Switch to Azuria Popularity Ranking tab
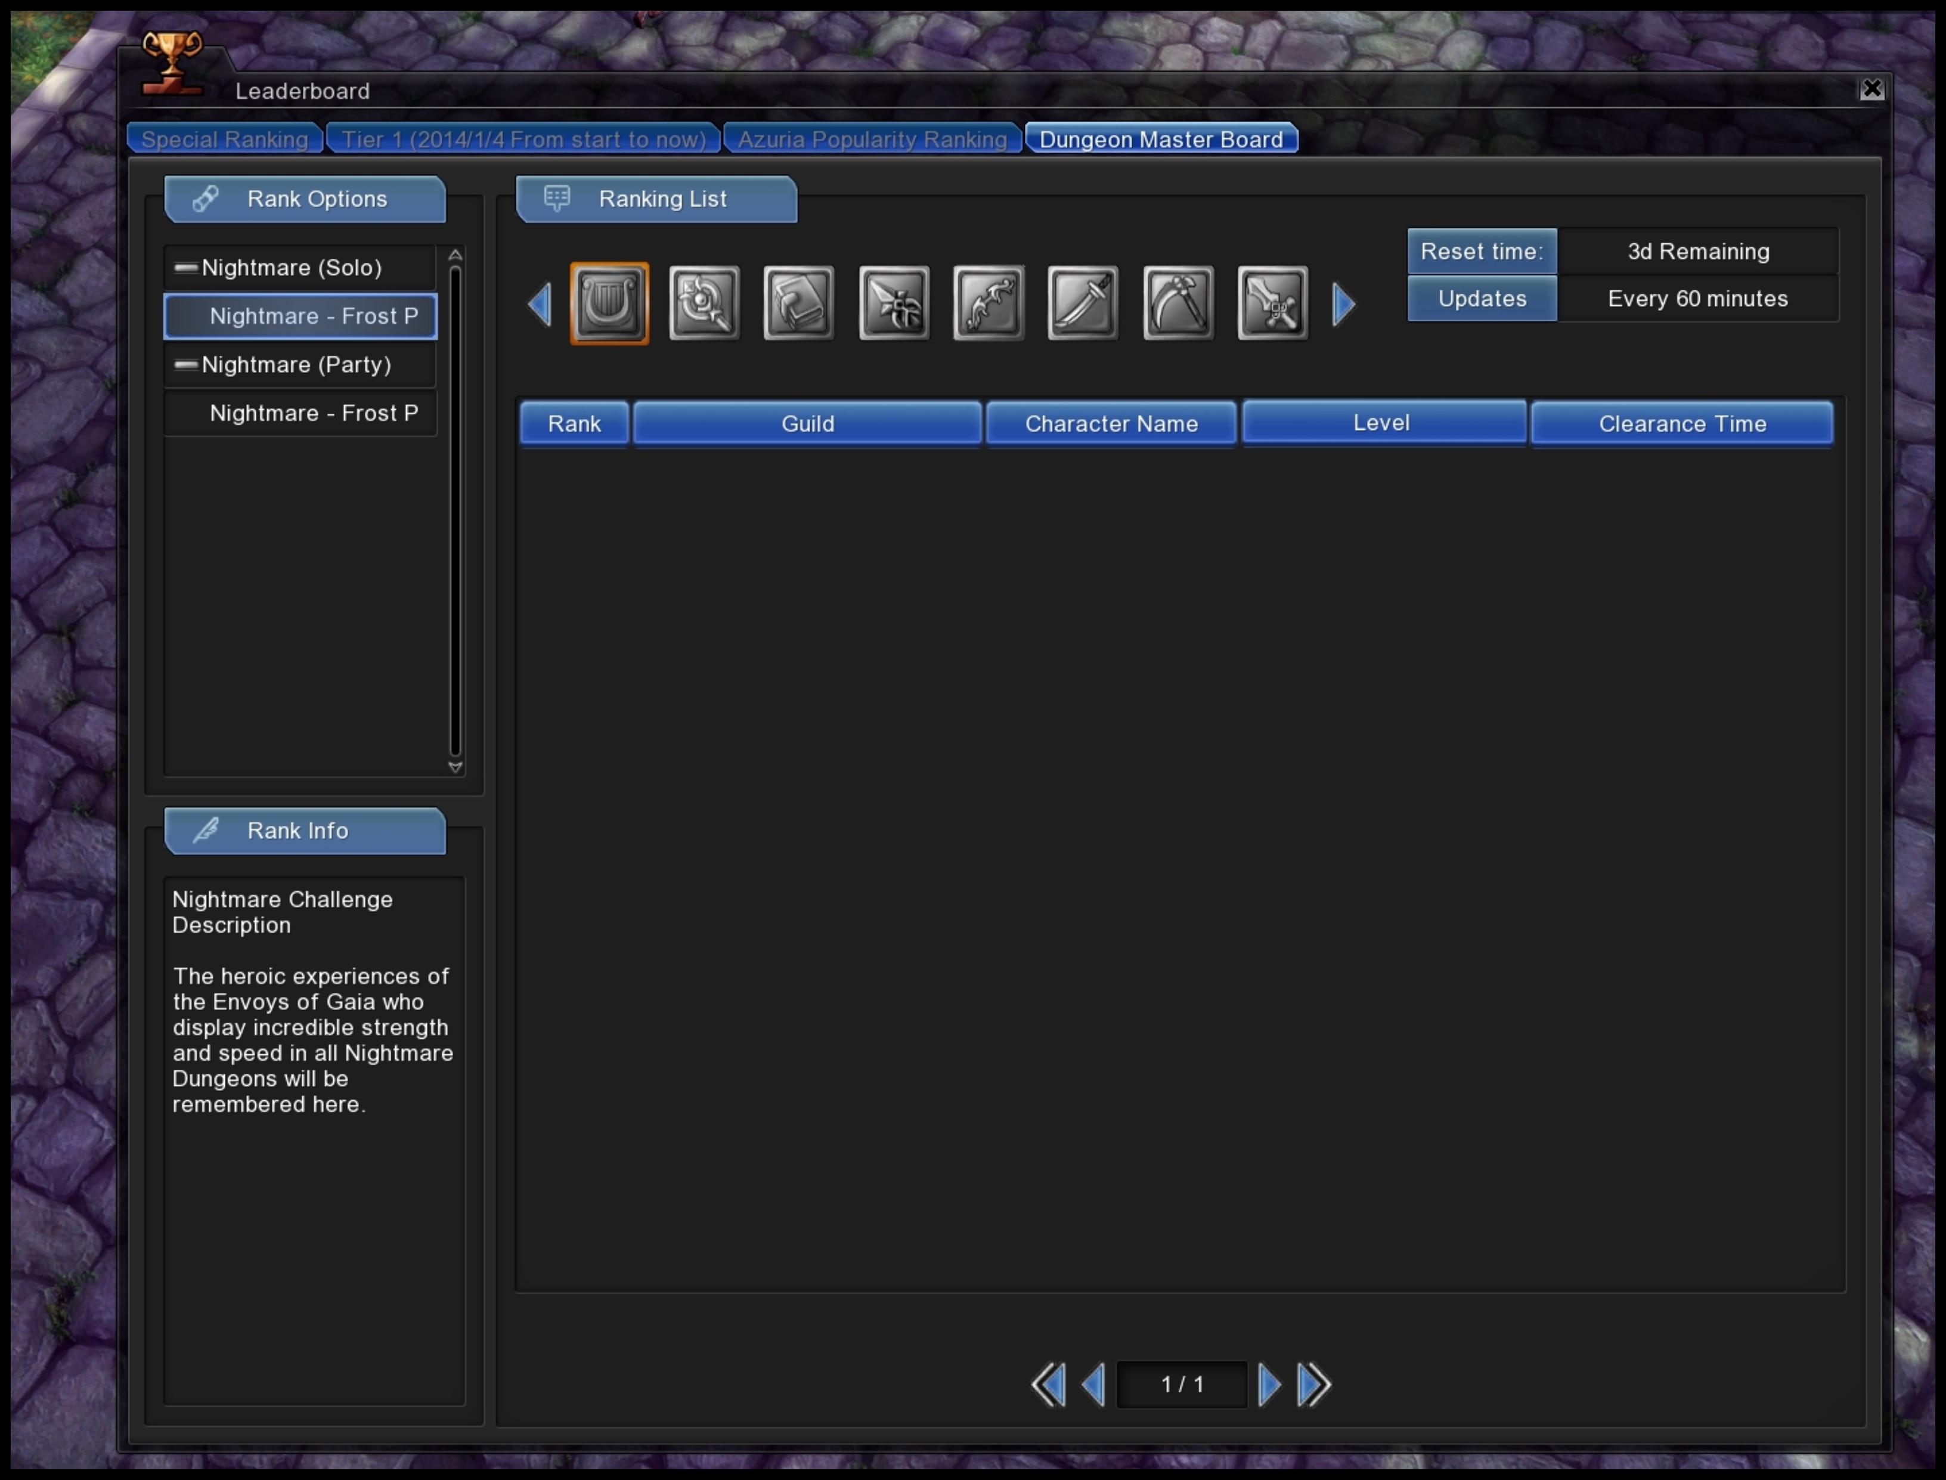Image resolution: width=1946 pixels, height=1480 pixels. [872, 139]
